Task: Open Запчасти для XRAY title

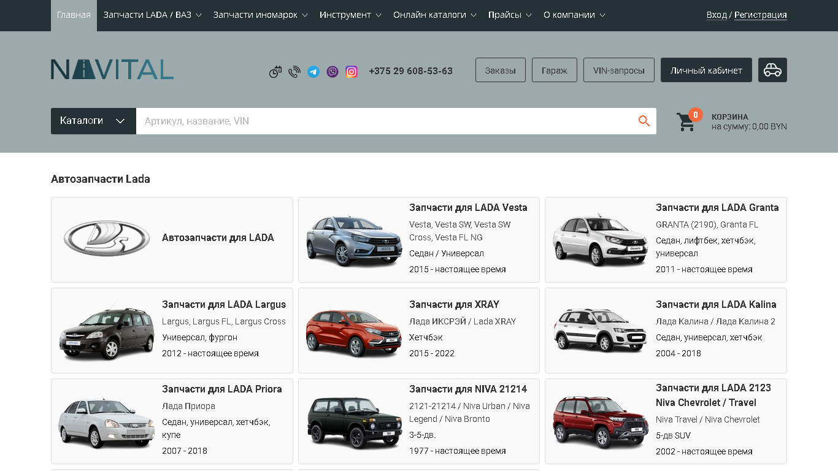Action: point(454,304)
